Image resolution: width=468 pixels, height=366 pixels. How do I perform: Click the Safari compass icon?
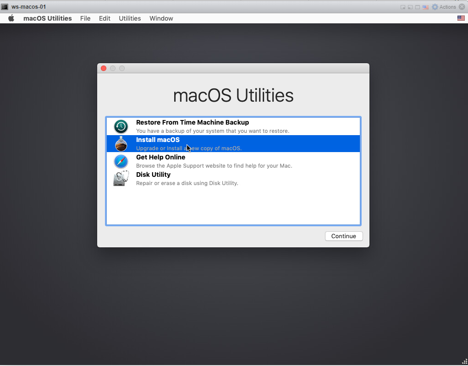[121, 161]
